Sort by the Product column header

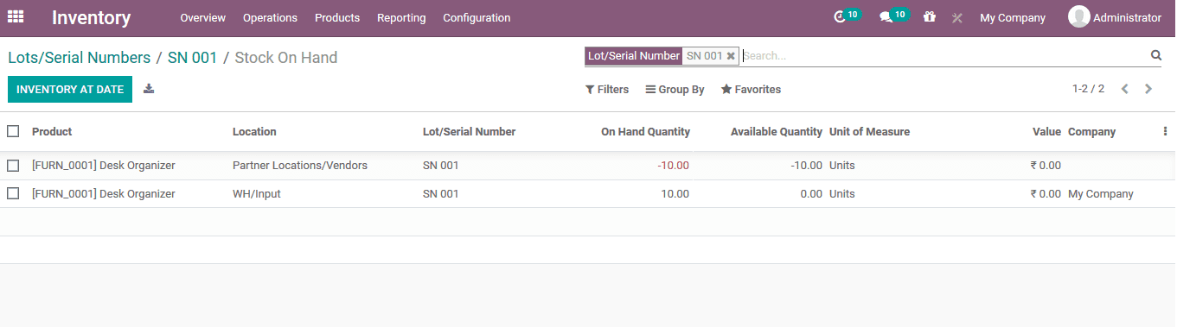[x=52, y=131]
